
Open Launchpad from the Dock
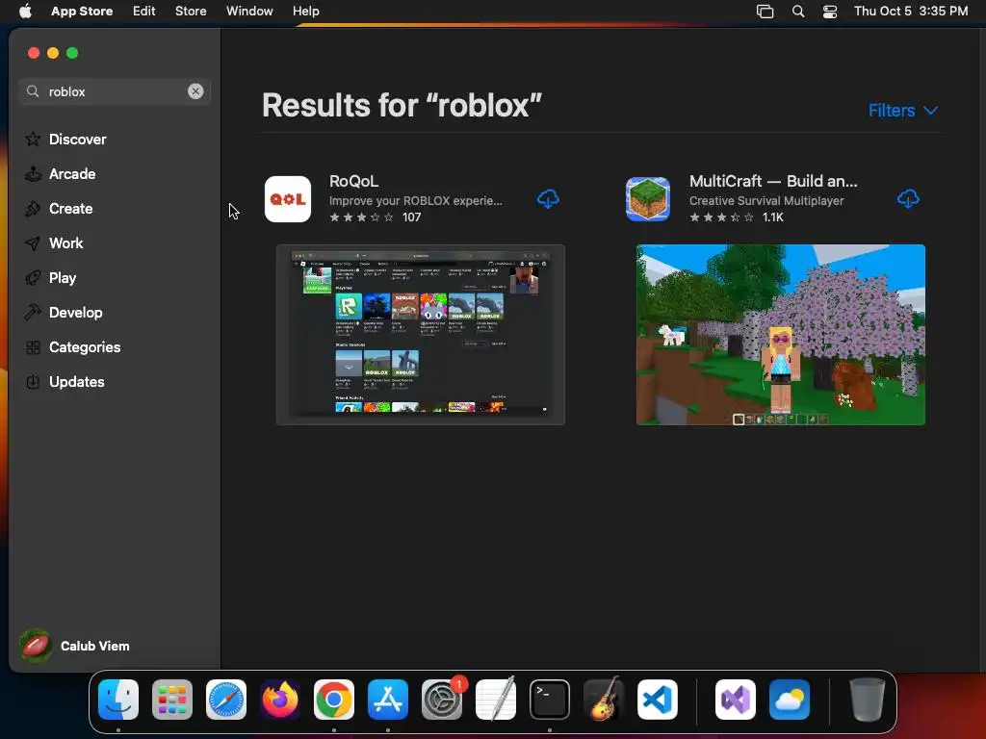(x=172, y=700)
